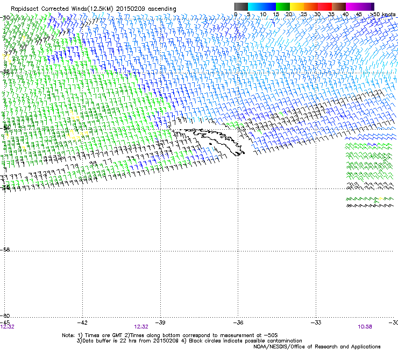Click the yellow 20-25 knots color bar segment
398x350 pixels.
(x=297, y=6)
